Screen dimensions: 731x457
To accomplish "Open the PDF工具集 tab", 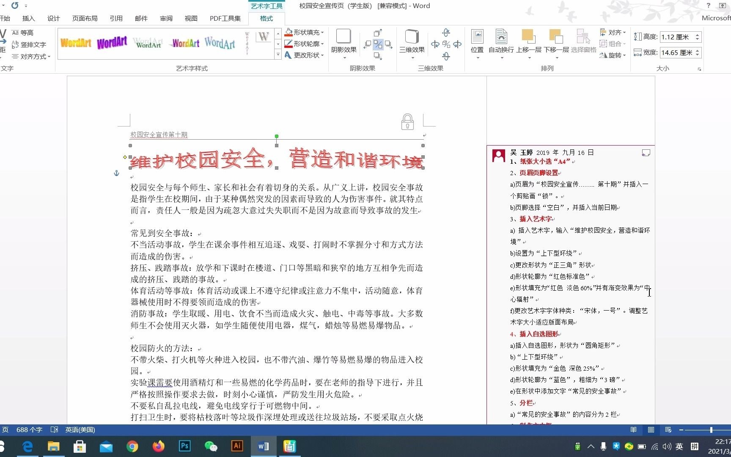I will [x=225, y=18].
